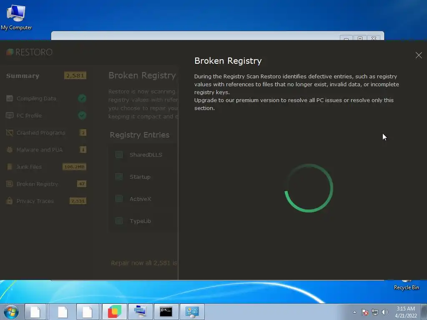Click the PC Profile monitor icon

click(x=10, y=115)
